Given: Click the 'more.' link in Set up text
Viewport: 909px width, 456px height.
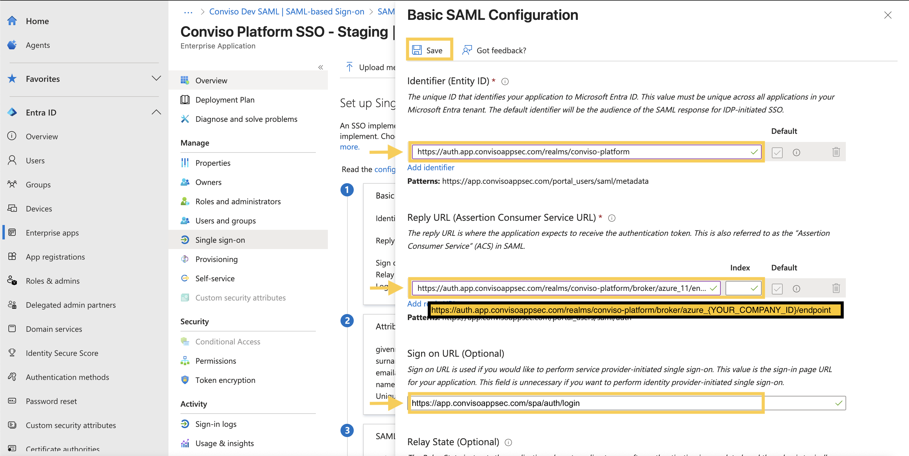Looking at the screenshot, I should [349, 146].
